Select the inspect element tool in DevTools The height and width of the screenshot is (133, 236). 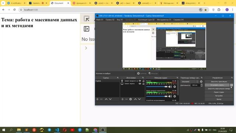[x=87, y=18]
